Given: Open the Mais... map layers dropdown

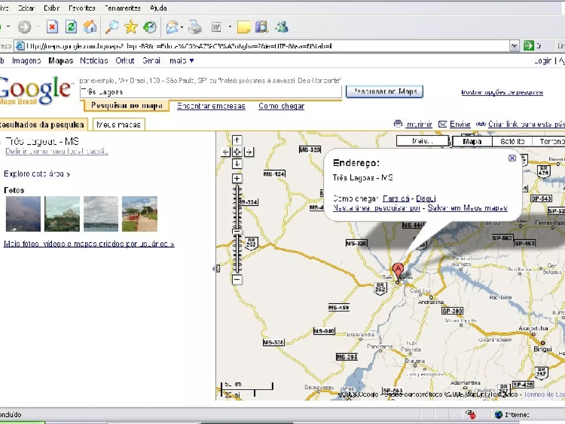Looking at the screenshot, I should click(x=422, y=141).
